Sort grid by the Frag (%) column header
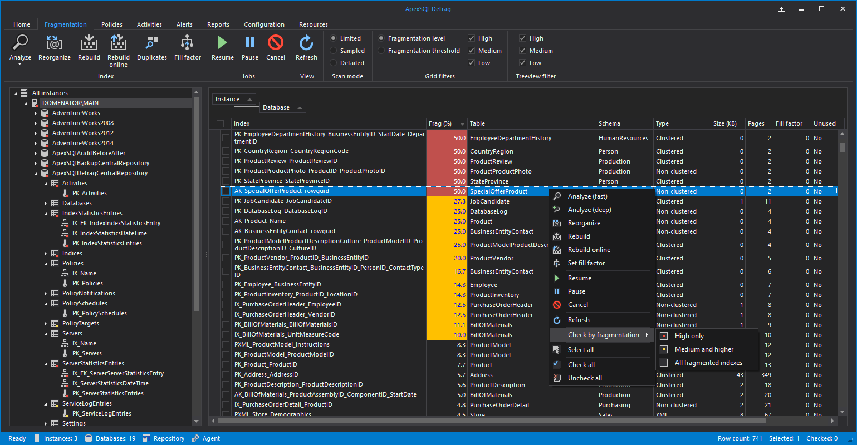Image resolution: width=857 pixels, height=445 pixels. click(440, 123)
